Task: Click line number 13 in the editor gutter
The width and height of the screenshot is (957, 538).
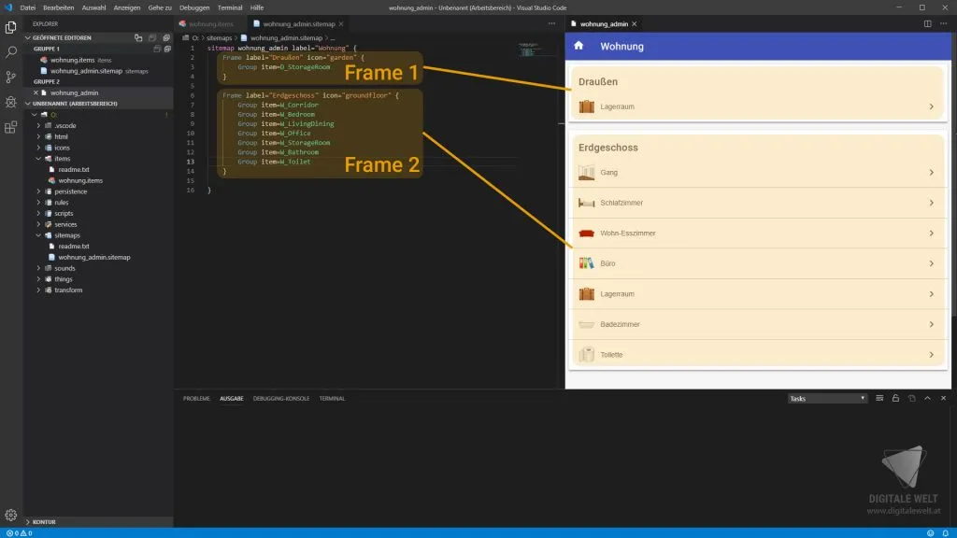Action: (x=191, y=162)
